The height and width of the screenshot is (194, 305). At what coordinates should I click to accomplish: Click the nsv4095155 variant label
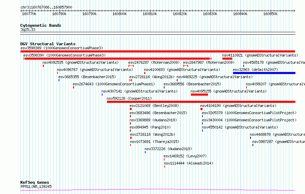coord(229,91)
